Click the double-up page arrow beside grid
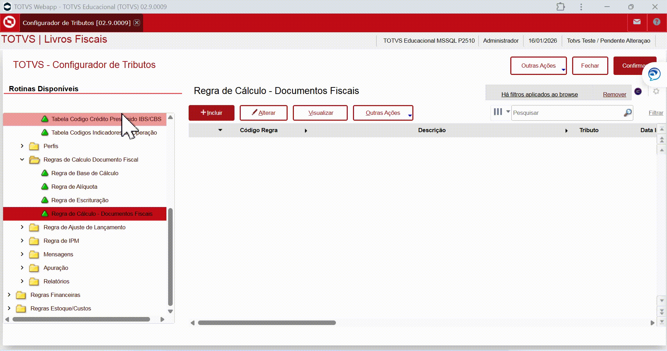 pos(662,139)
